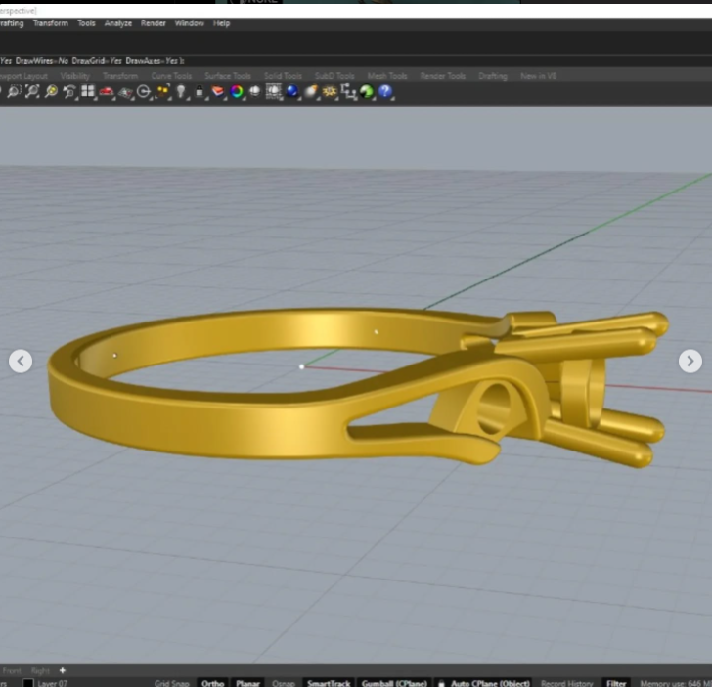Click the previous image arrow button
The image size is (712, 687).
pyautogui.click(x=21, y=361)
